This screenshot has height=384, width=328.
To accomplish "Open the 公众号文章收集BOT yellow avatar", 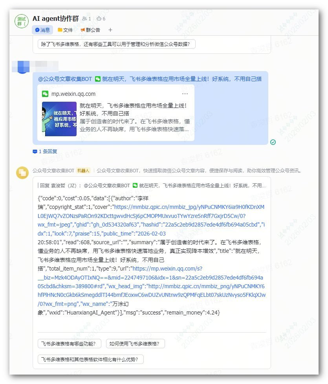I will coord(22,173).
